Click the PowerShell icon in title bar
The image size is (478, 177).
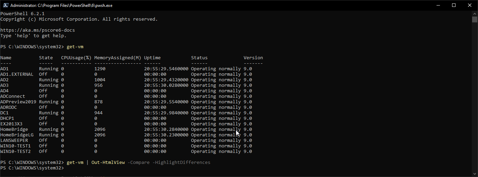click(x=5, y=5)
